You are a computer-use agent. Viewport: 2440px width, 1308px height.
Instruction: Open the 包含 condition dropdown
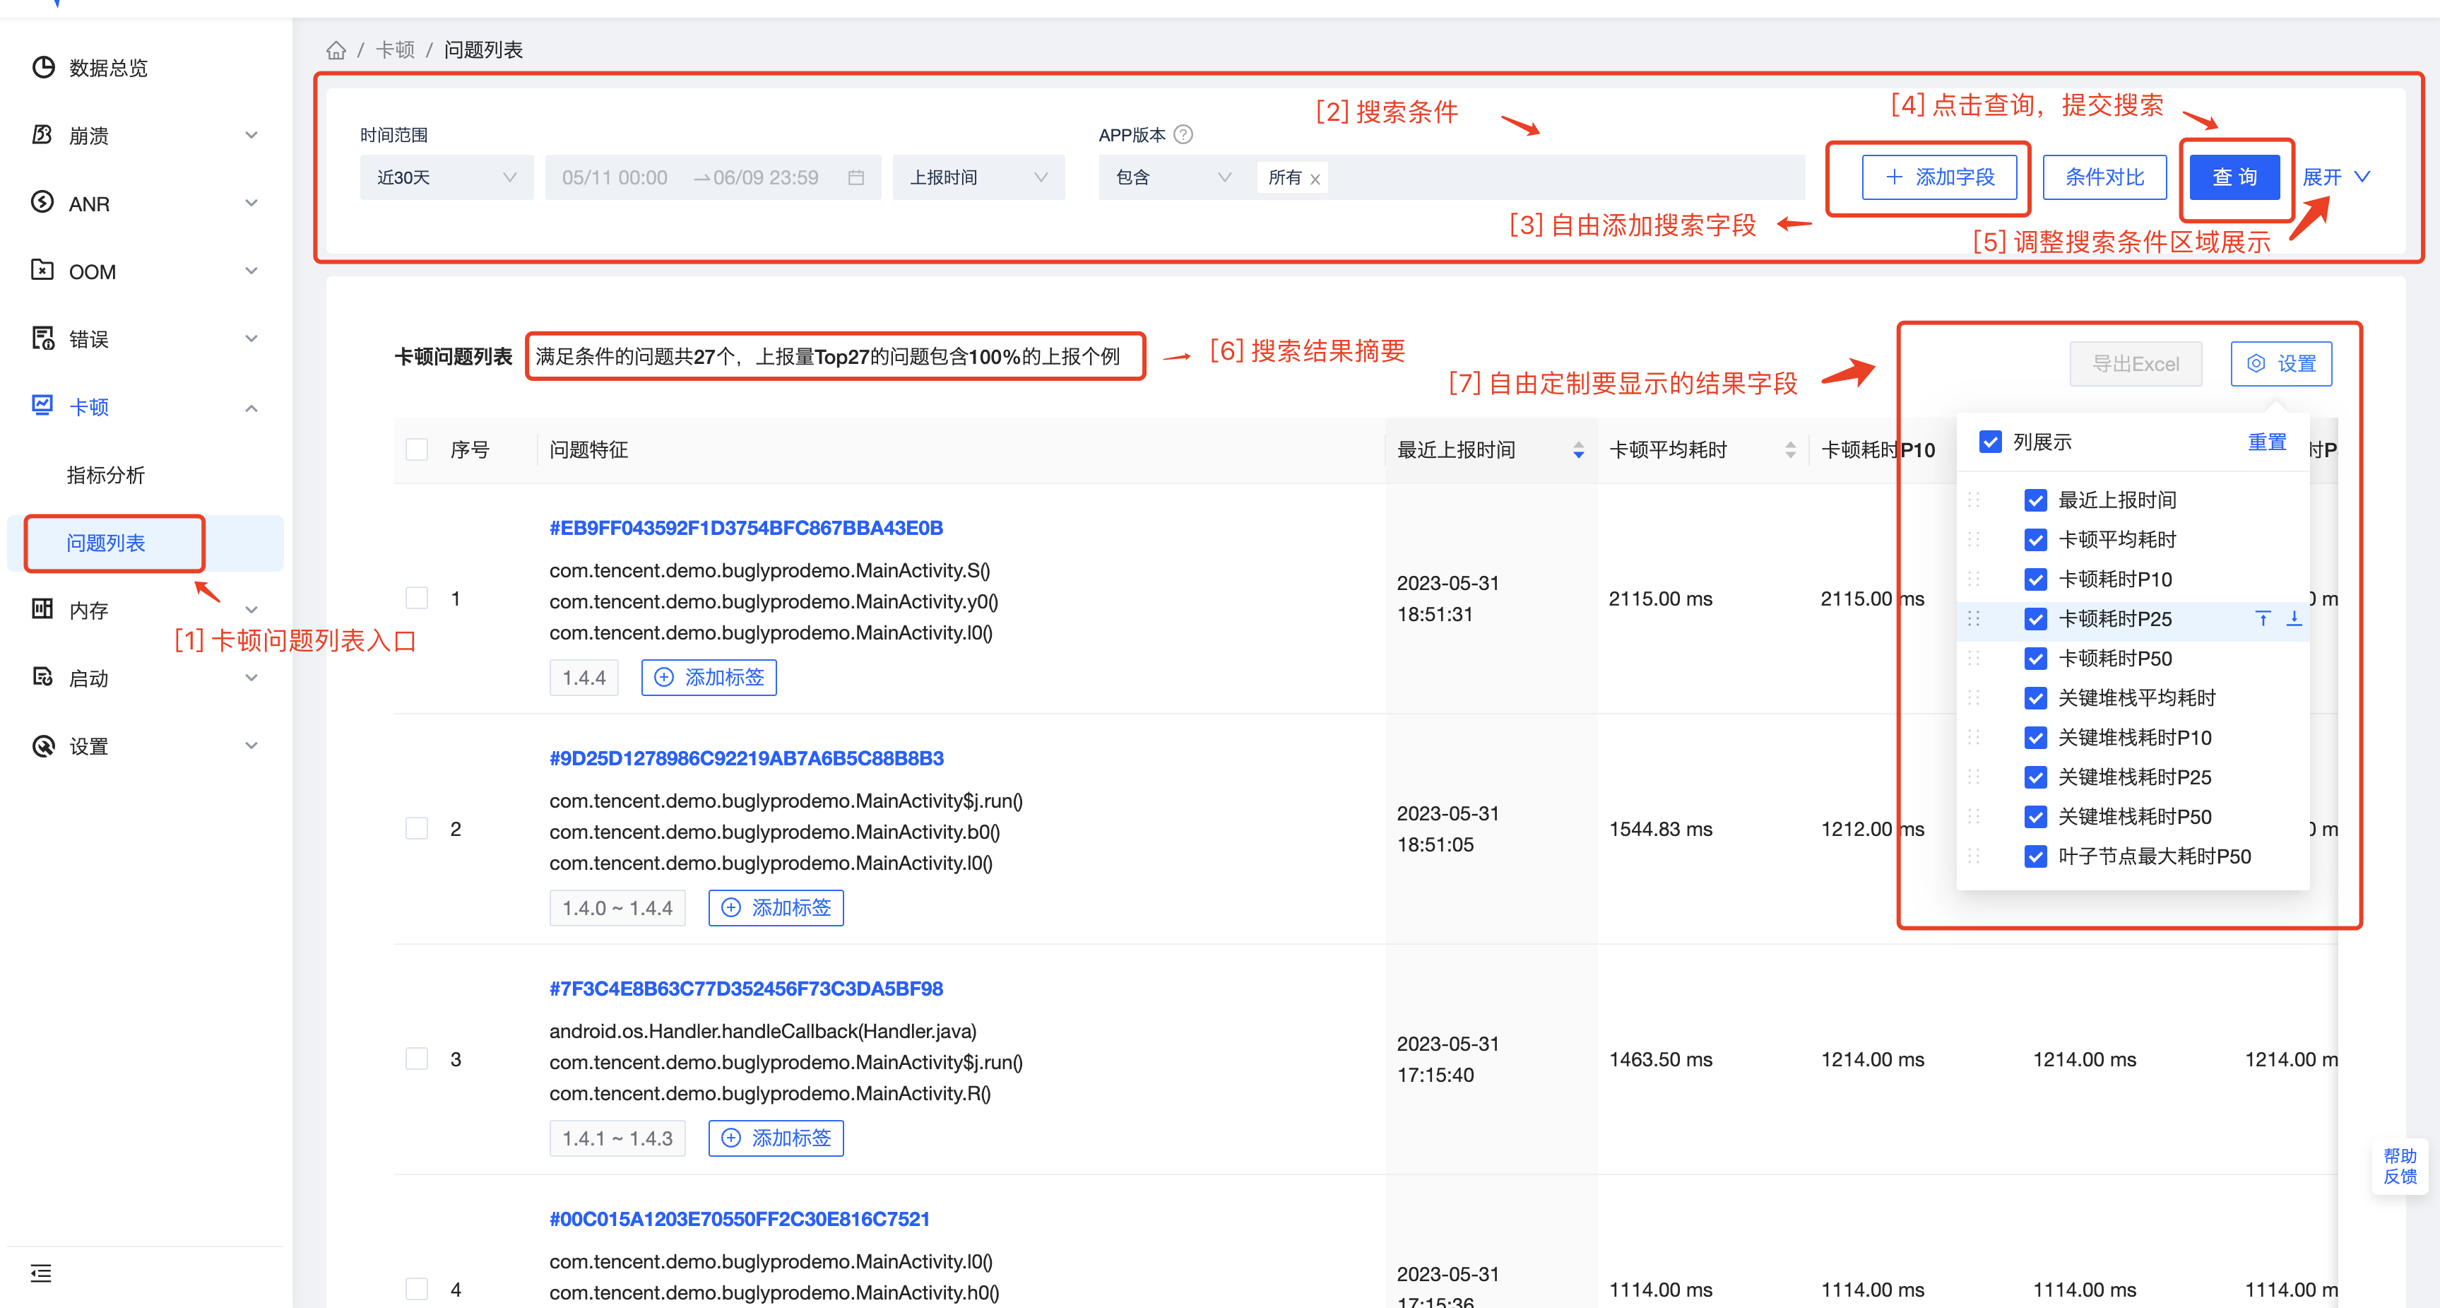coord(1173,177)
